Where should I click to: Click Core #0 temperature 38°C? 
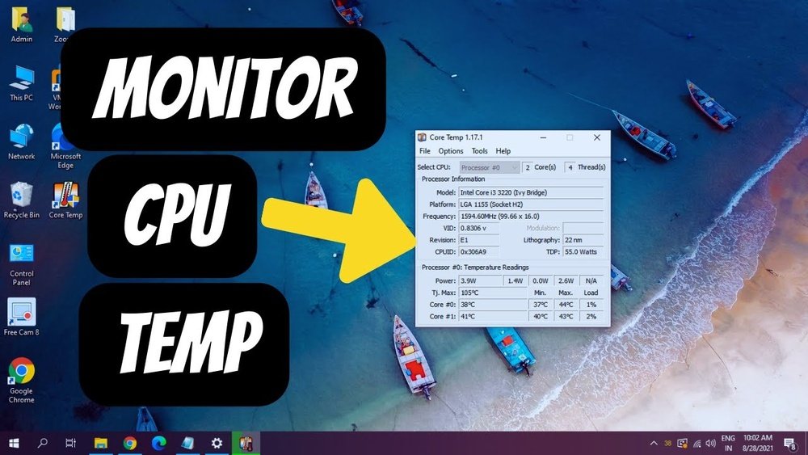493,305
